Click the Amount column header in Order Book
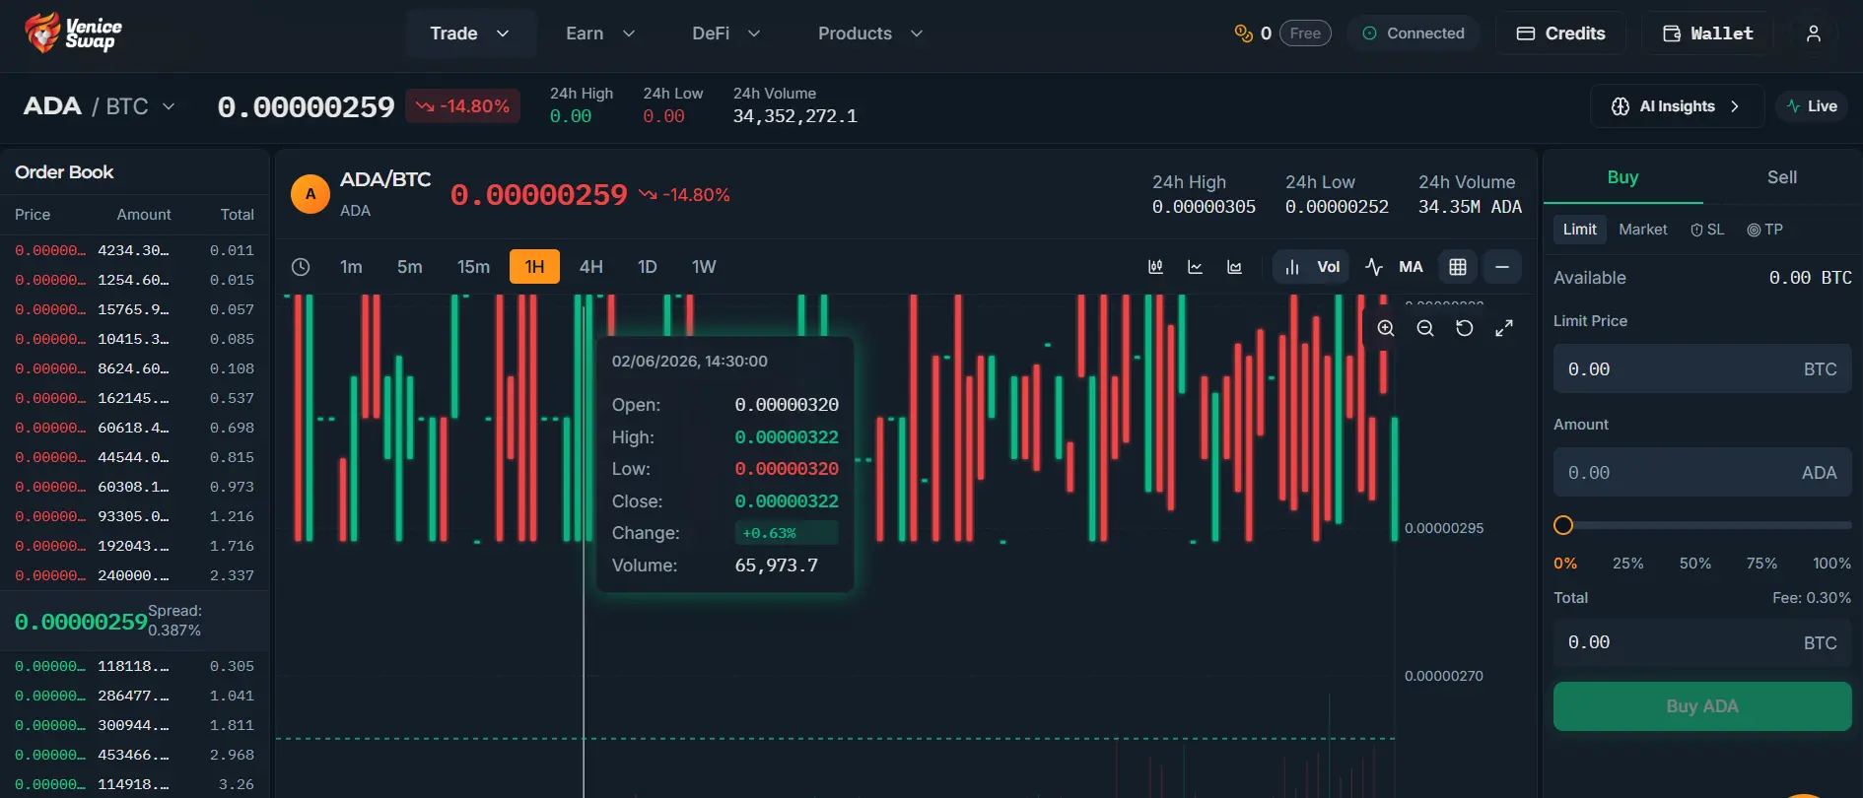 (x=144, y=215)
